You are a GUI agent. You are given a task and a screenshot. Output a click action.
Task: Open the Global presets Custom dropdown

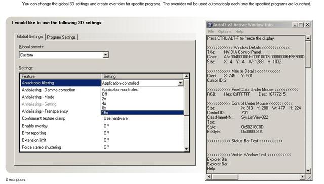[106, 55]
